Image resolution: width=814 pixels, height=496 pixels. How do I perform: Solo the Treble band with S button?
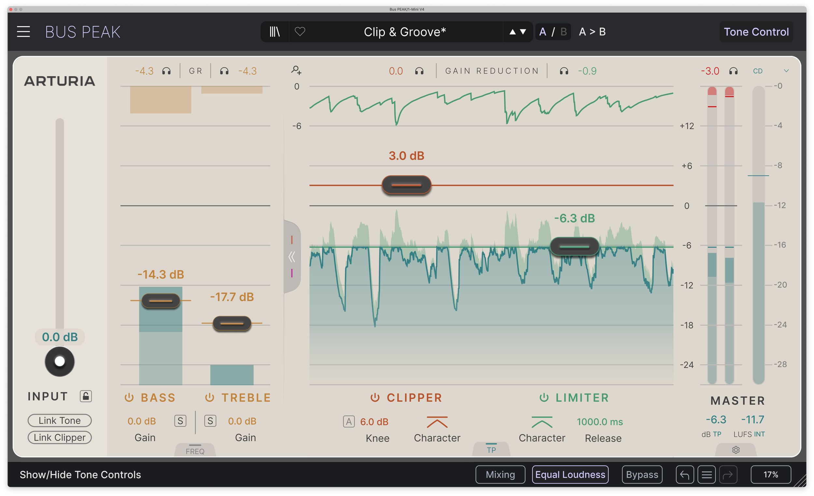(x=210, y=421)
